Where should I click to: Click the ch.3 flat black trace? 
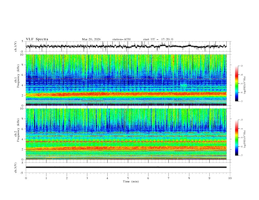tap(126, 167)
